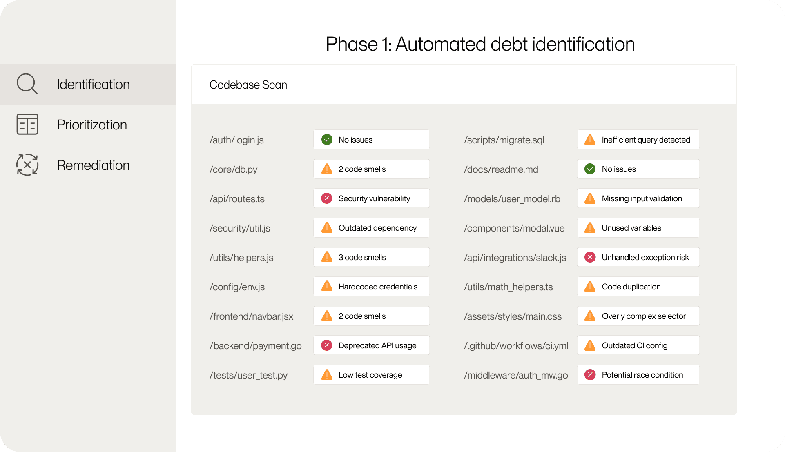Click the Identification magnifier icon

[x=27, y=84]
